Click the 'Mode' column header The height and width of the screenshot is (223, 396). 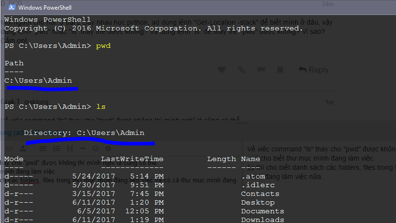(14, 159)
